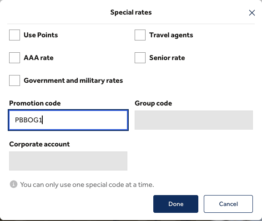Screen dimensions: 262x221
Task: Click the Travel agents label text
Action: click(x=171, y=35)
